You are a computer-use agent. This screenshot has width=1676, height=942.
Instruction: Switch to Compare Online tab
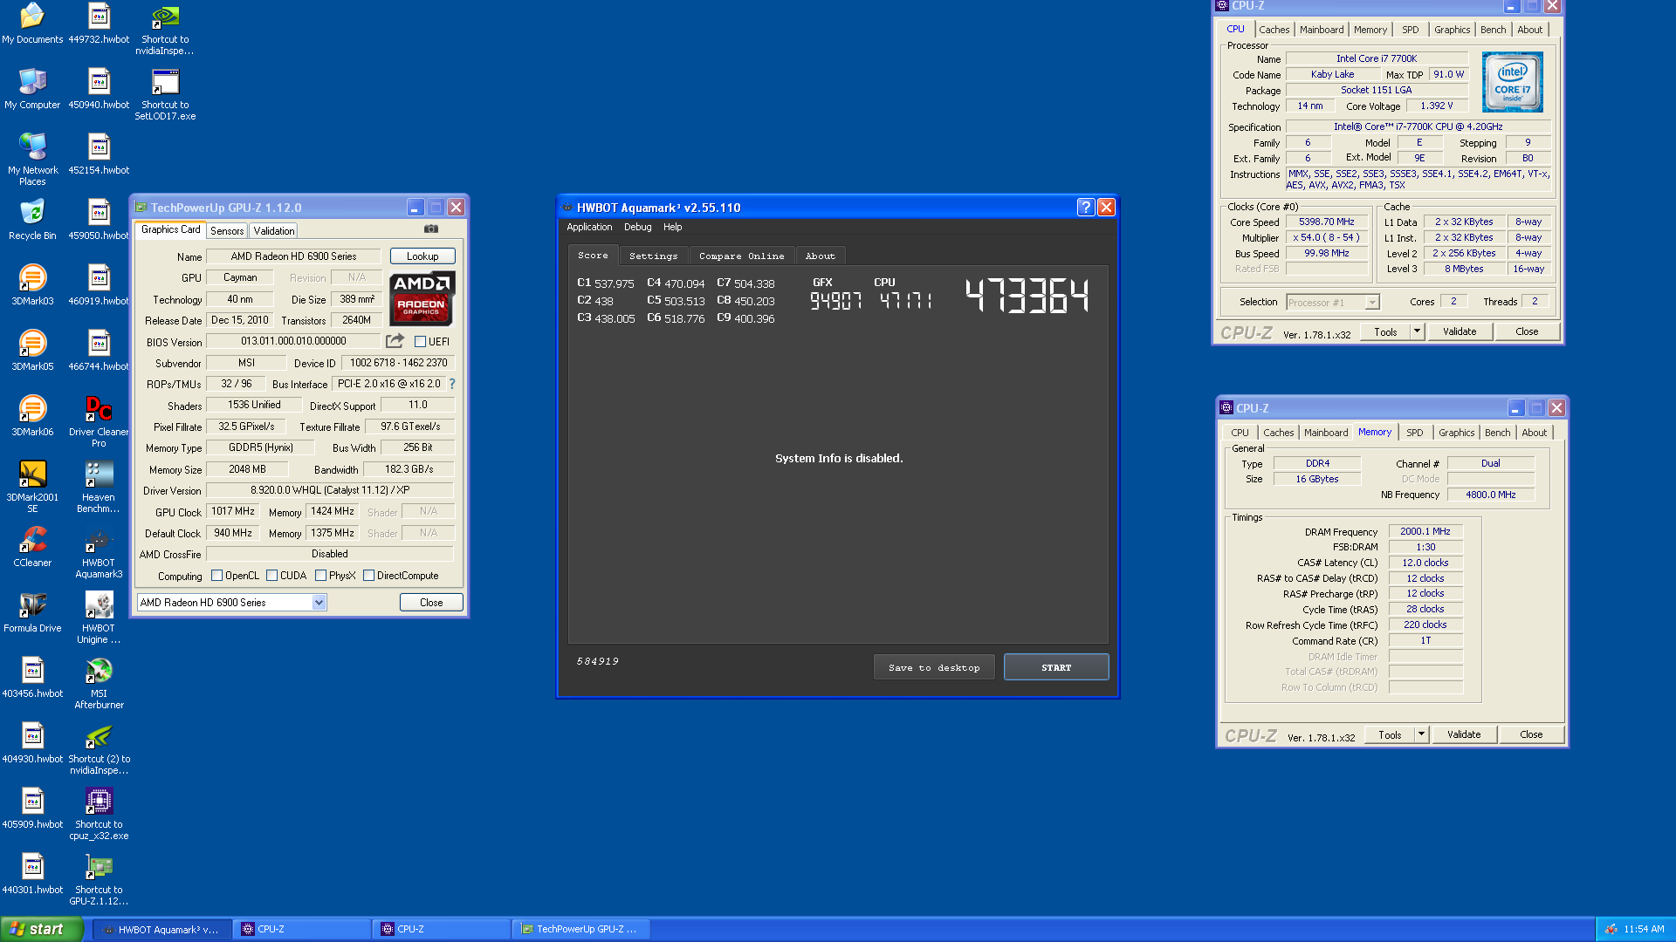point(741,256)
